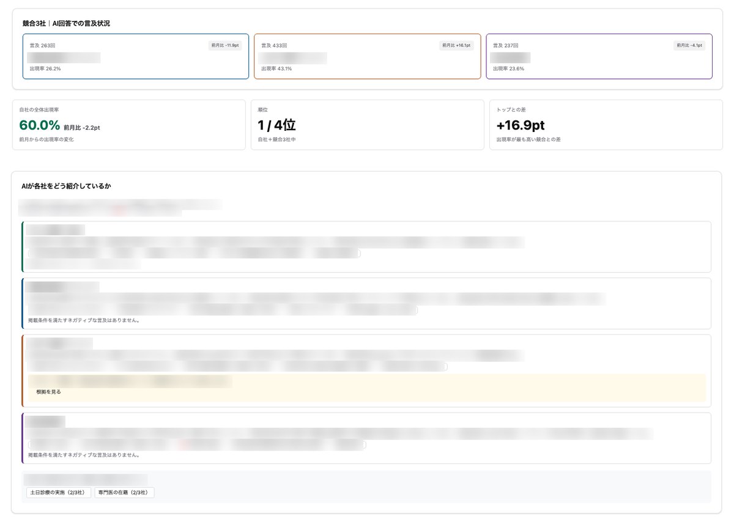Open the 根拠を見る link
734x519 pixels.
[x=49, y=392]
